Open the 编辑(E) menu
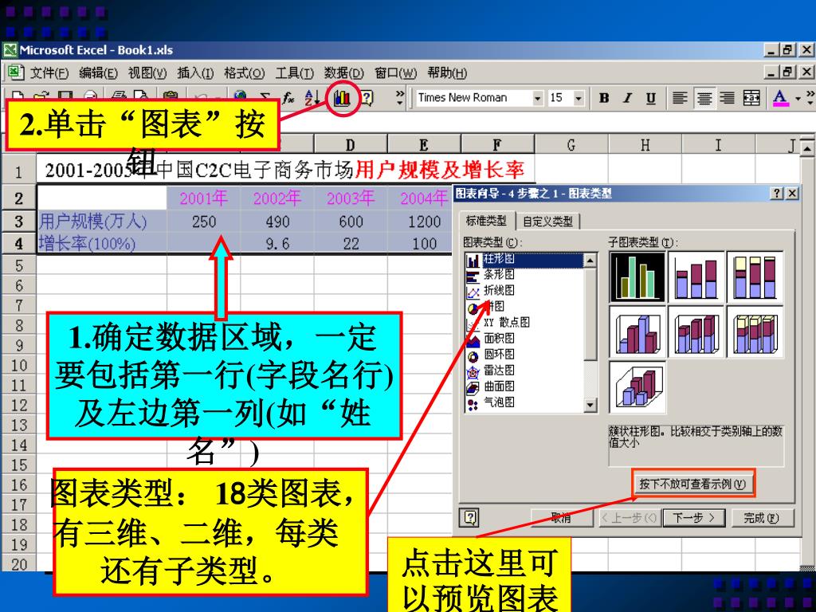This screenshot has width=816, height=612. click(98, 73)
